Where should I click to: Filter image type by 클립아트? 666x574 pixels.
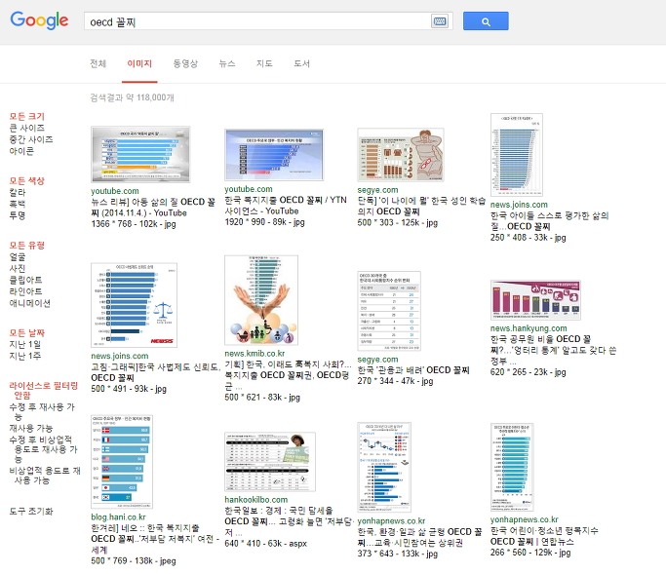tap(25, 280)
